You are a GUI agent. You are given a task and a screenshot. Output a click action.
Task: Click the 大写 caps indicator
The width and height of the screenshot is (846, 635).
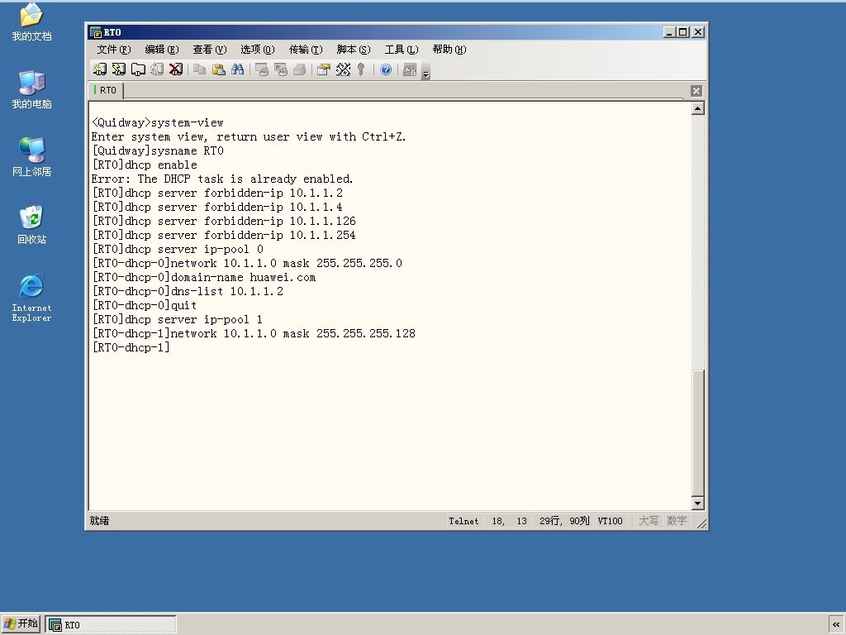pyautogui.click(x=649, y=521)
